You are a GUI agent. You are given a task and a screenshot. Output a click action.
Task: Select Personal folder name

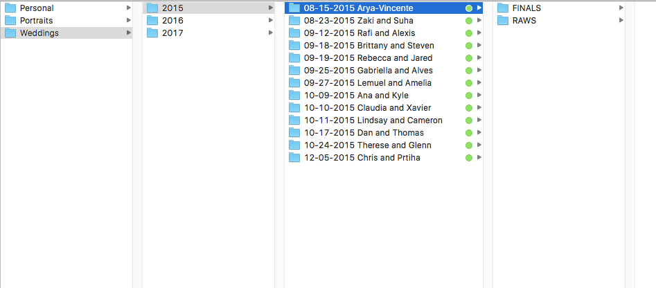coord(37,8)
